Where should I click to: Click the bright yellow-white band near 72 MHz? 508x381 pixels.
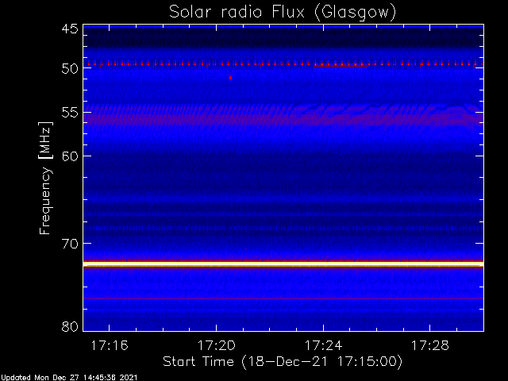283,264
